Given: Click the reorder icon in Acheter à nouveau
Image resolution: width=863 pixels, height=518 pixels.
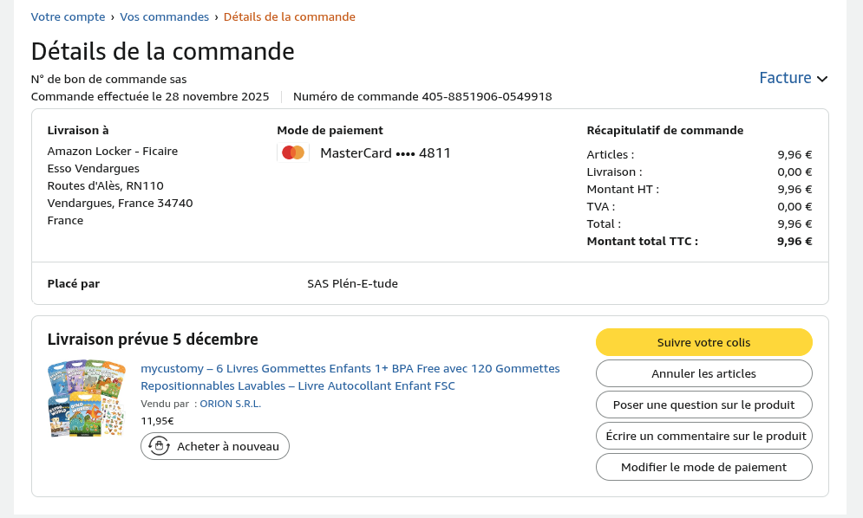Looking at the screenshot, I should click(159, 446).
